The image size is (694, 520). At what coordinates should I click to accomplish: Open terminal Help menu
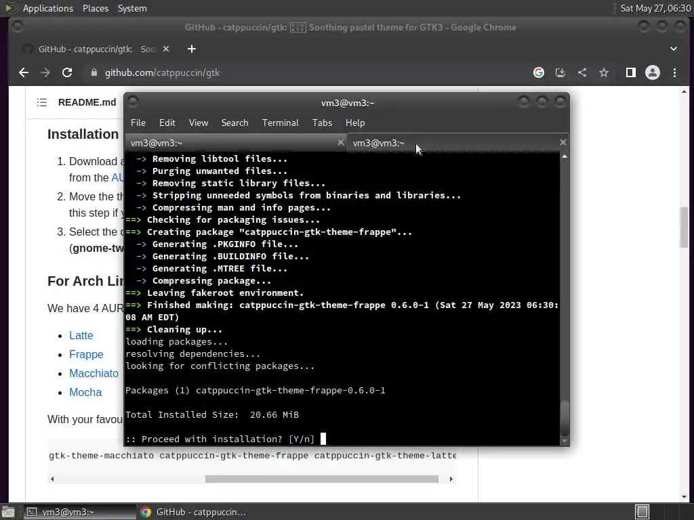click(355, 123)
